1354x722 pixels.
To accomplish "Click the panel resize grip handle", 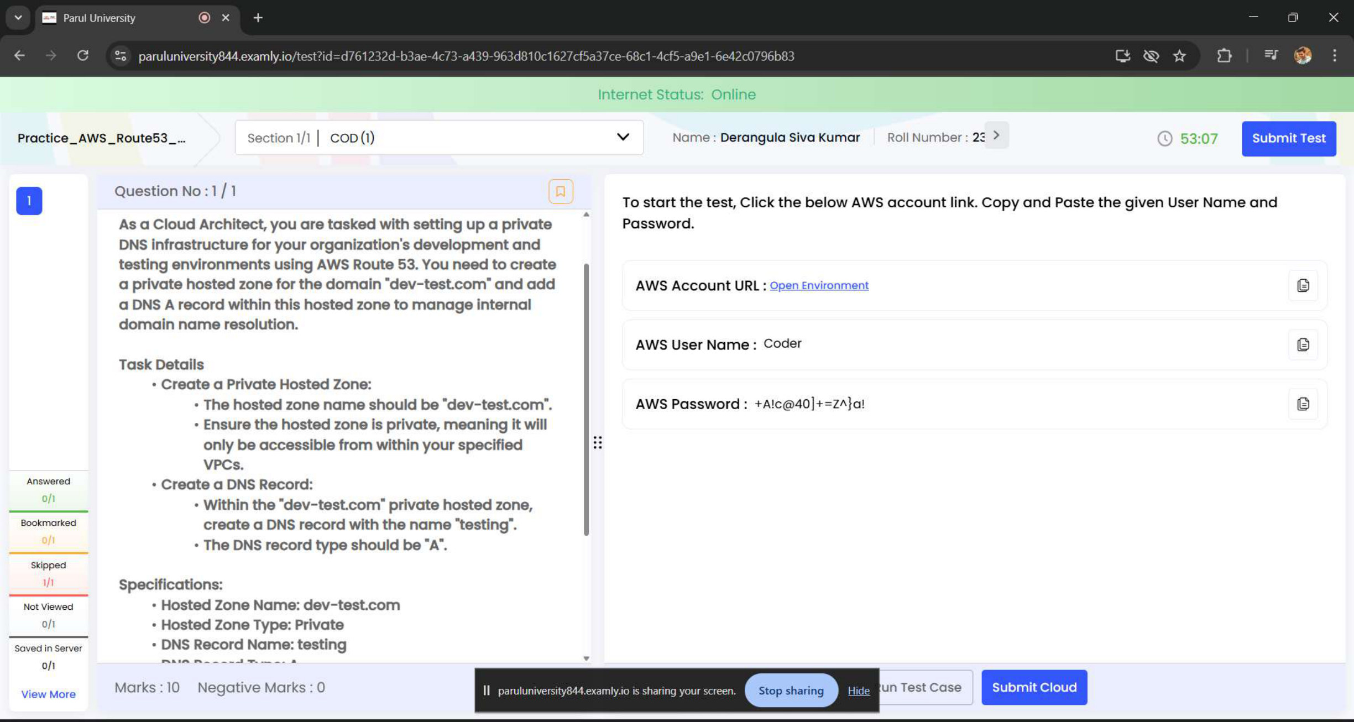I will (597, 442).
